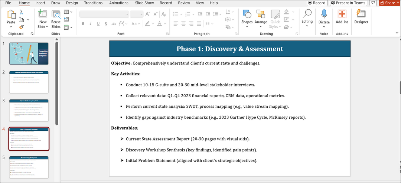
Task: Click the Share button
Action: pyautogui.click(x=389, y=3)
